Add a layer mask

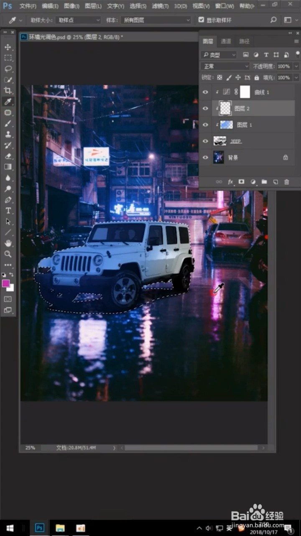(241, 182)
